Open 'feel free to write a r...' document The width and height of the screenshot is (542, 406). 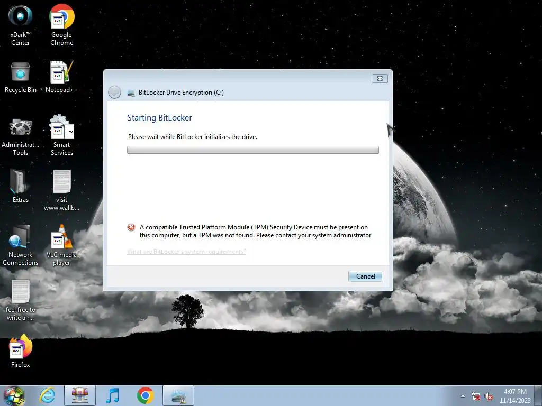click(21, 300)
